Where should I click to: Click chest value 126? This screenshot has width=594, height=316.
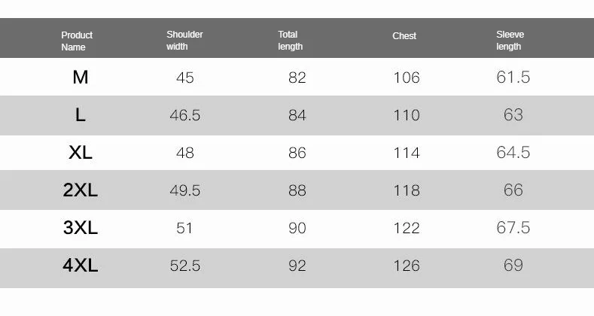[407, 266]
